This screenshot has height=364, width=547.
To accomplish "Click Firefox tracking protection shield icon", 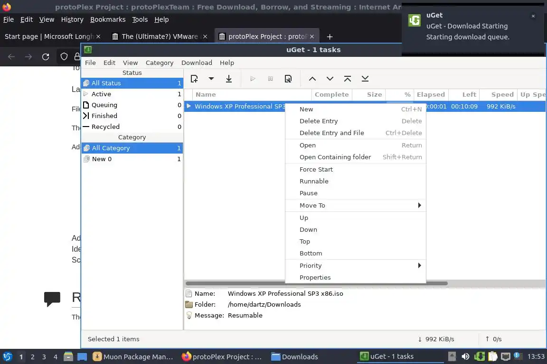I will pos(64,57).
